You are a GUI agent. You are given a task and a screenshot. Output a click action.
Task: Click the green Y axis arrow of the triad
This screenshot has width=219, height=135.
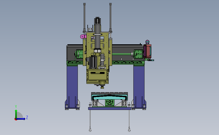click(x=16, y=114)
